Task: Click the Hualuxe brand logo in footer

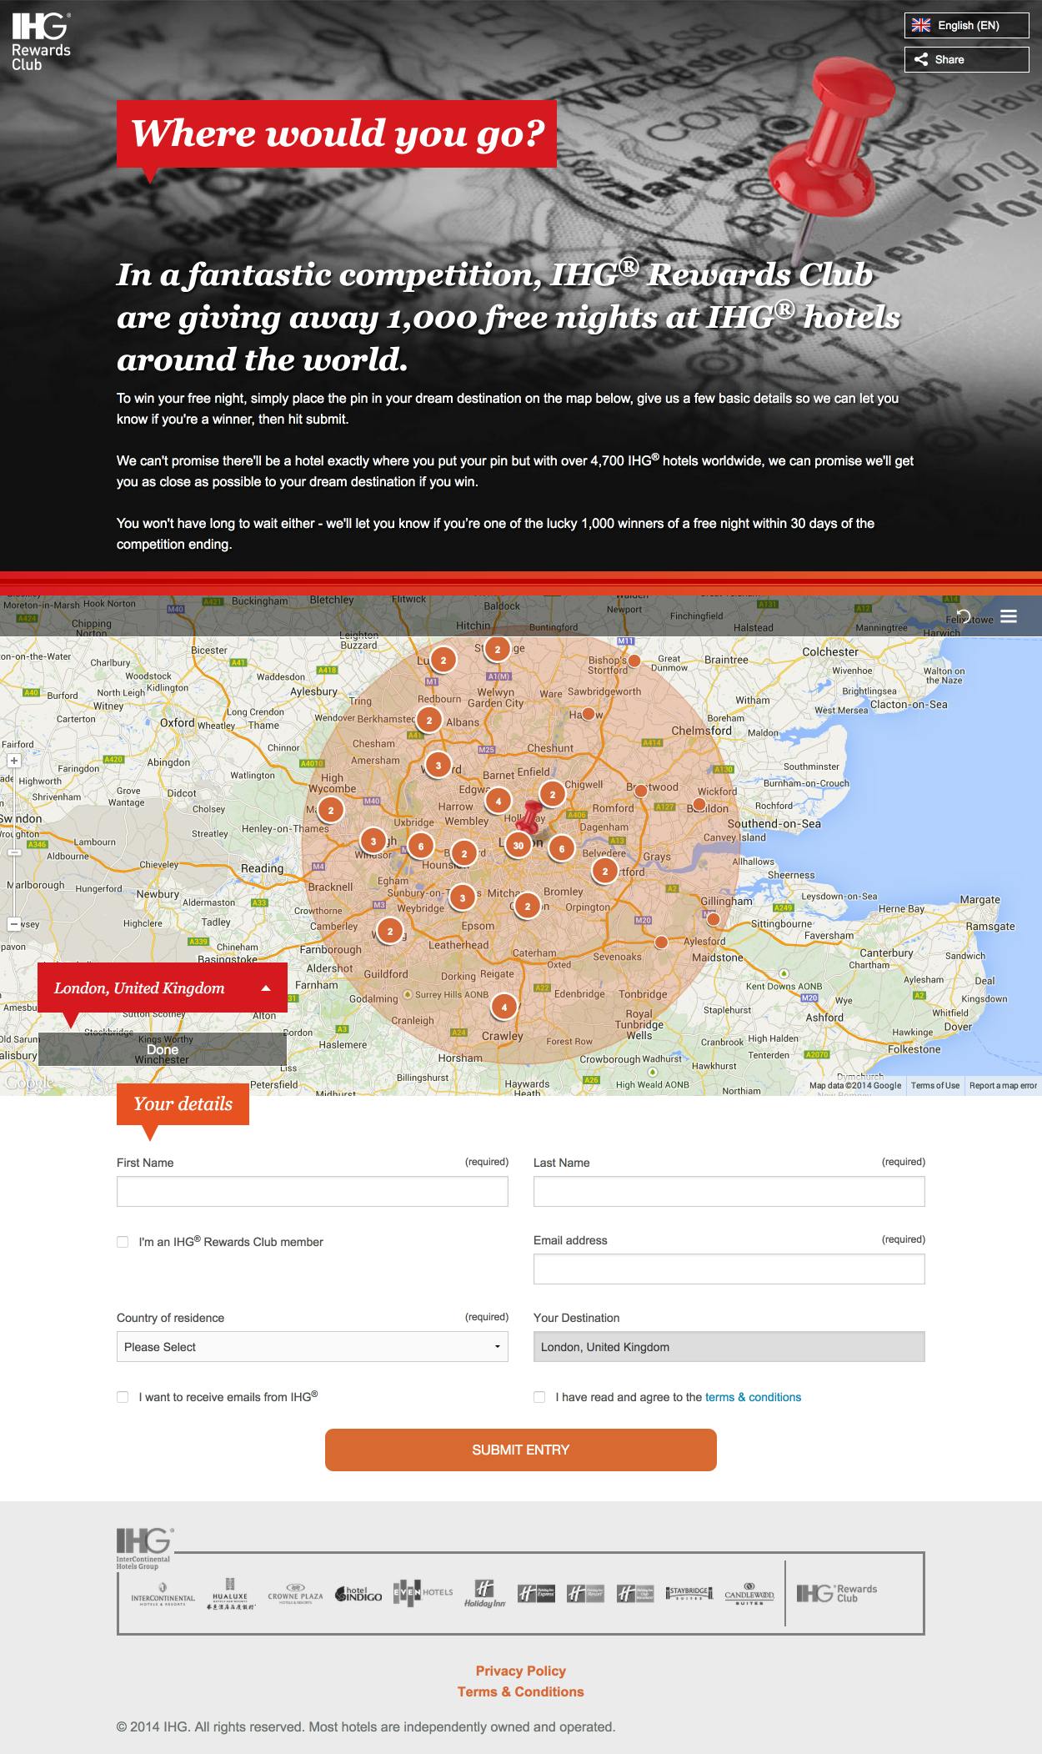Action: (x=231, y=1594)
